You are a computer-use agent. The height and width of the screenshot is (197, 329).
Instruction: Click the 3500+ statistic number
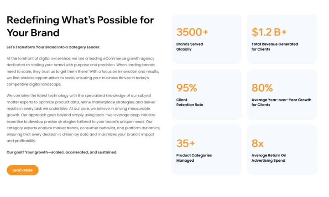(x=192, y=32)
